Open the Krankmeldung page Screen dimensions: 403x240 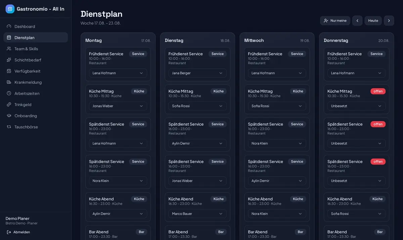coord(36,82)
